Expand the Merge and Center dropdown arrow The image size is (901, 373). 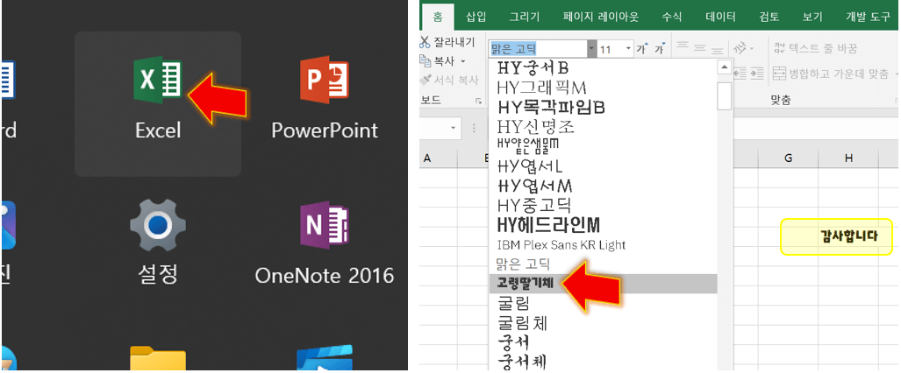897,74
